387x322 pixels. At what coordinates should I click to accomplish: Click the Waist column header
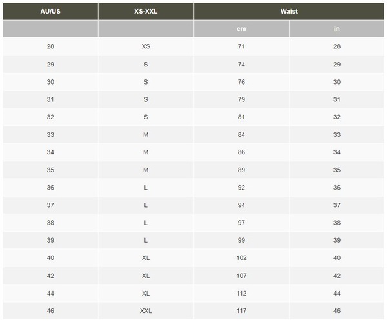coord(289,12)
